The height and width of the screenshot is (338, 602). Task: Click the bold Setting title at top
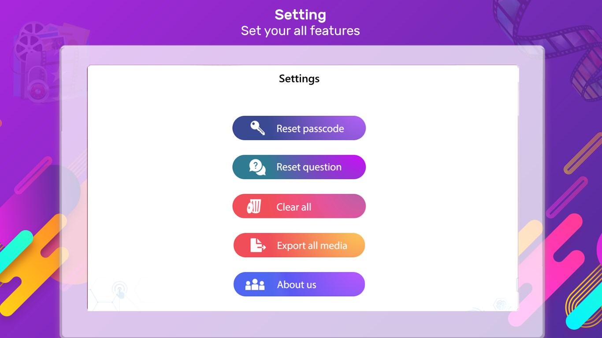[301, 15]
